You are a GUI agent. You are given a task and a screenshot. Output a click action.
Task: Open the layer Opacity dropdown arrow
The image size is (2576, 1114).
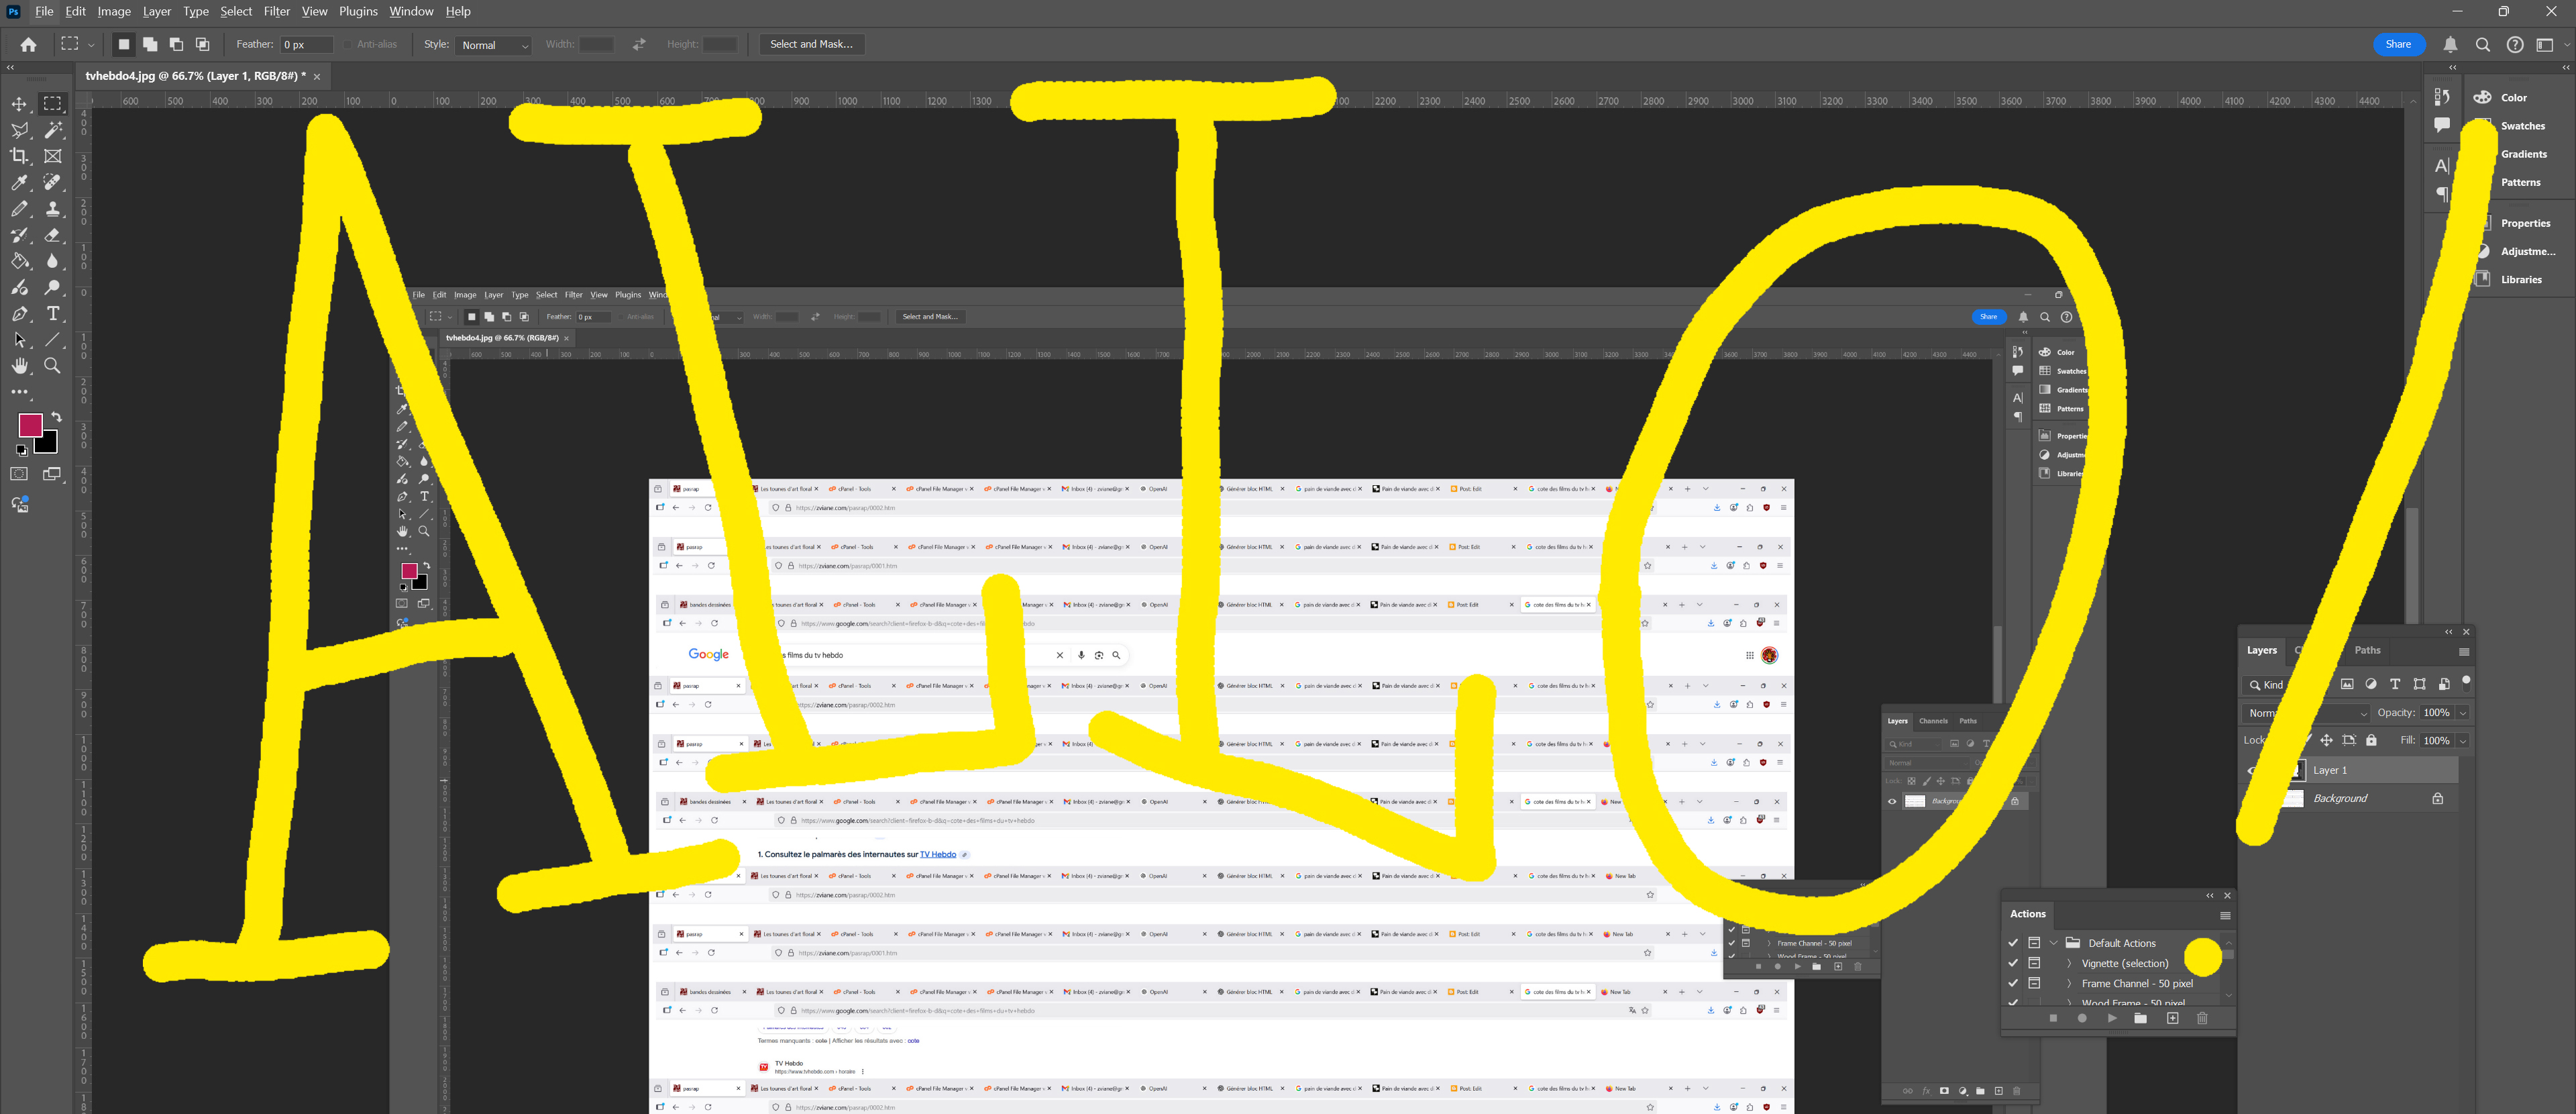(2462, 713)
